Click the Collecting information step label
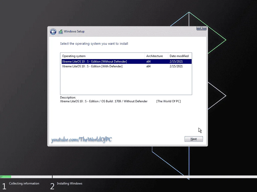 tap(24, 183)
